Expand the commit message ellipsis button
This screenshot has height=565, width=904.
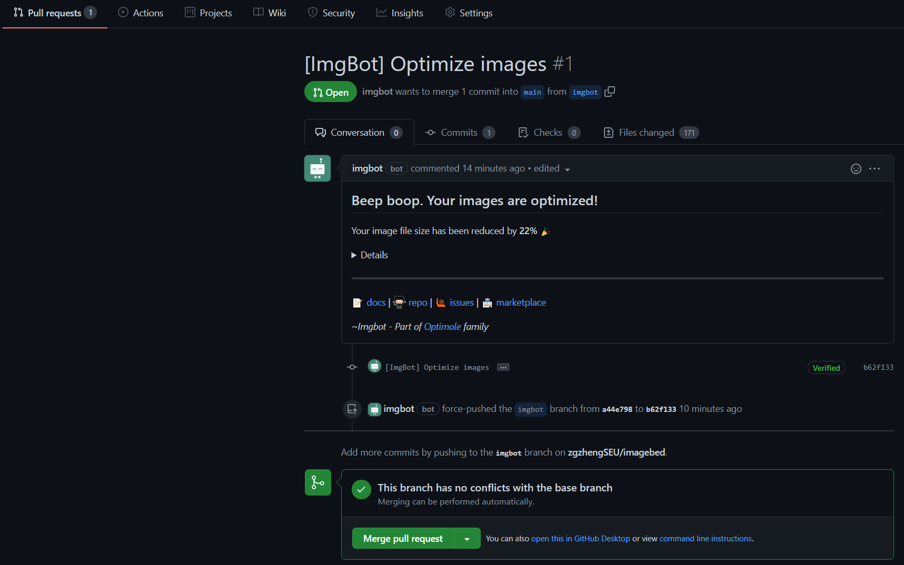(x=503, y=367)
